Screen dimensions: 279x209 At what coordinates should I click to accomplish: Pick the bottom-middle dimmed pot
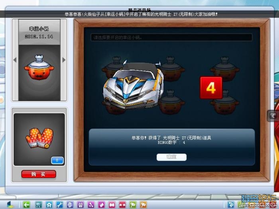tap(171, 102)
